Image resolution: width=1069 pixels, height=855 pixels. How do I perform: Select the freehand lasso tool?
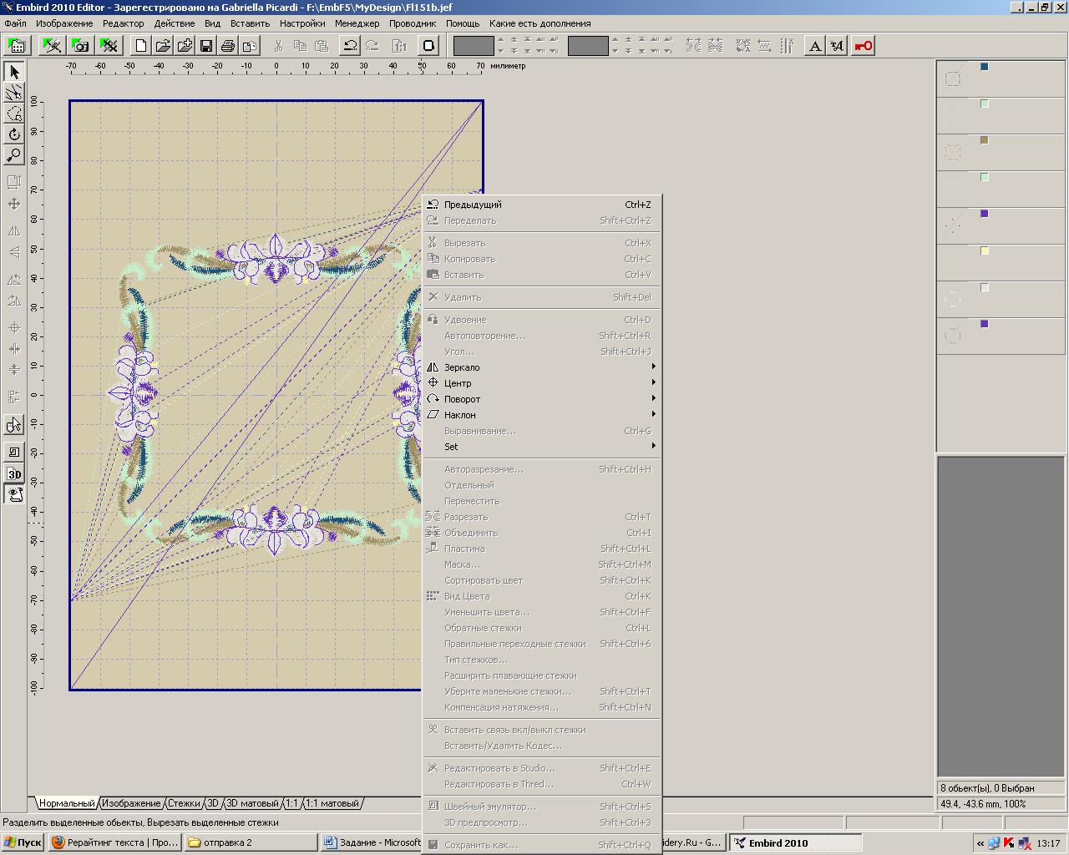(x=14, y=114)
